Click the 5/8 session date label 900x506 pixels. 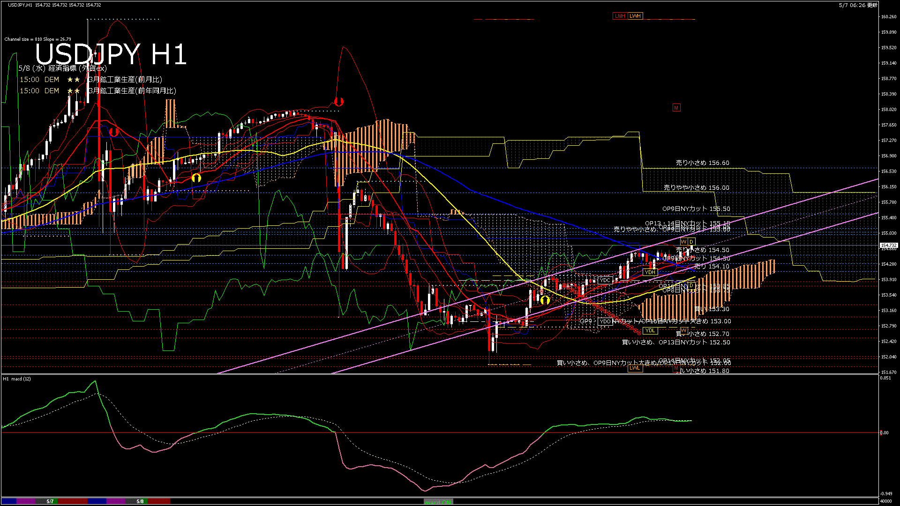tap(140, 501)
